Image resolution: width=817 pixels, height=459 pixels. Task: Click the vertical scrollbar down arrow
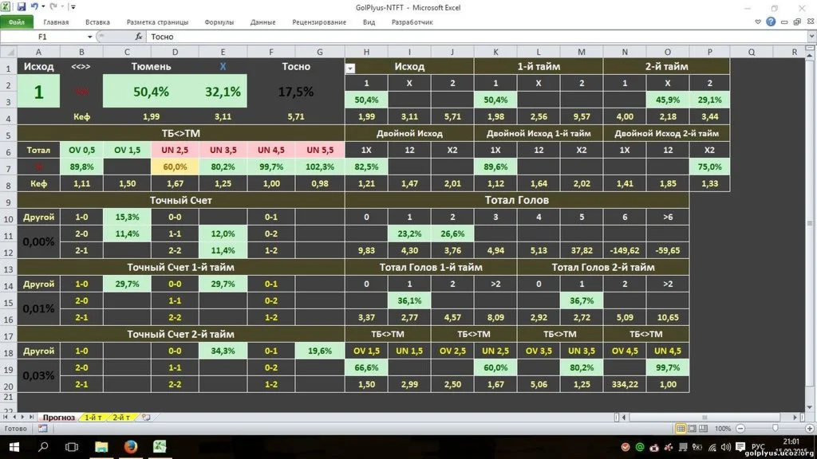811,407
